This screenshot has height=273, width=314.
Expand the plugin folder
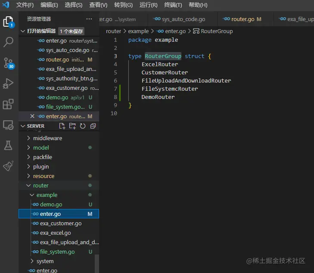(59, 166)
